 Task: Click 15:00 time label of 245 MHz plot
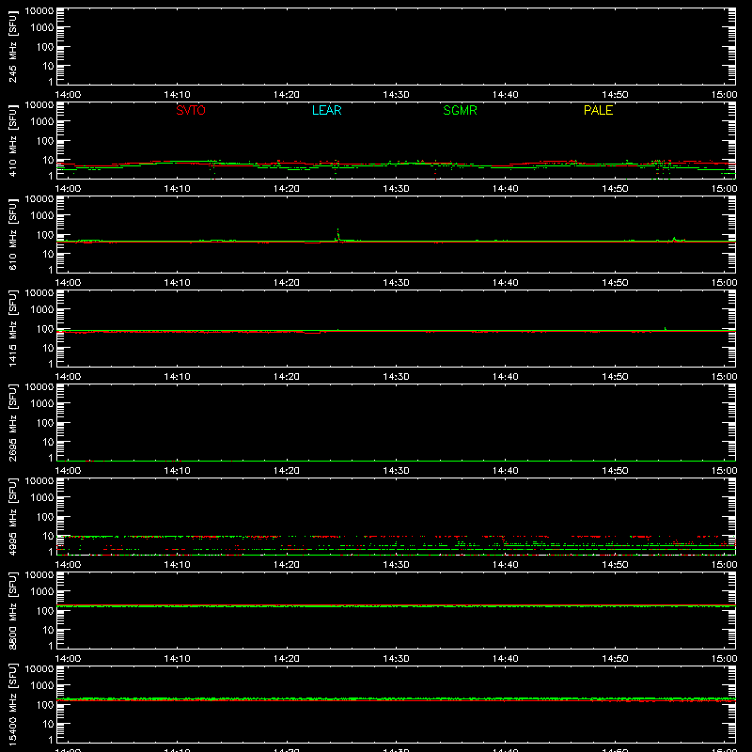(724, 95)
